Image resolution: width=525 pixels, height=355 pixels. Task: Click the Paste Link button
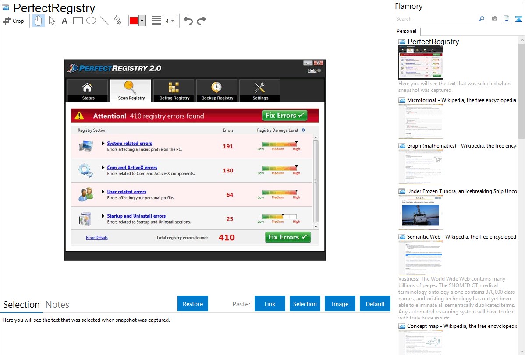tap(270, 304)
